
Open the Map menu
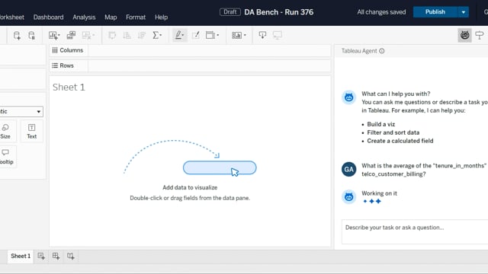(x=111, y=17)
